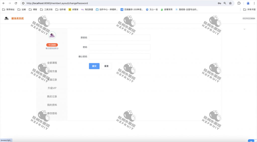Bookmark this page with the star icon
The image size is (257, 142).
[230, 3]
